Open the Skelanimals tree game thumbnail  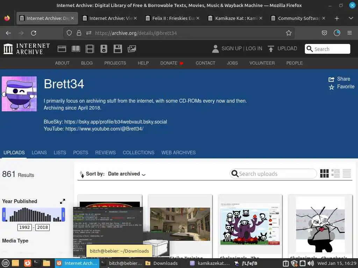(250, 224)
